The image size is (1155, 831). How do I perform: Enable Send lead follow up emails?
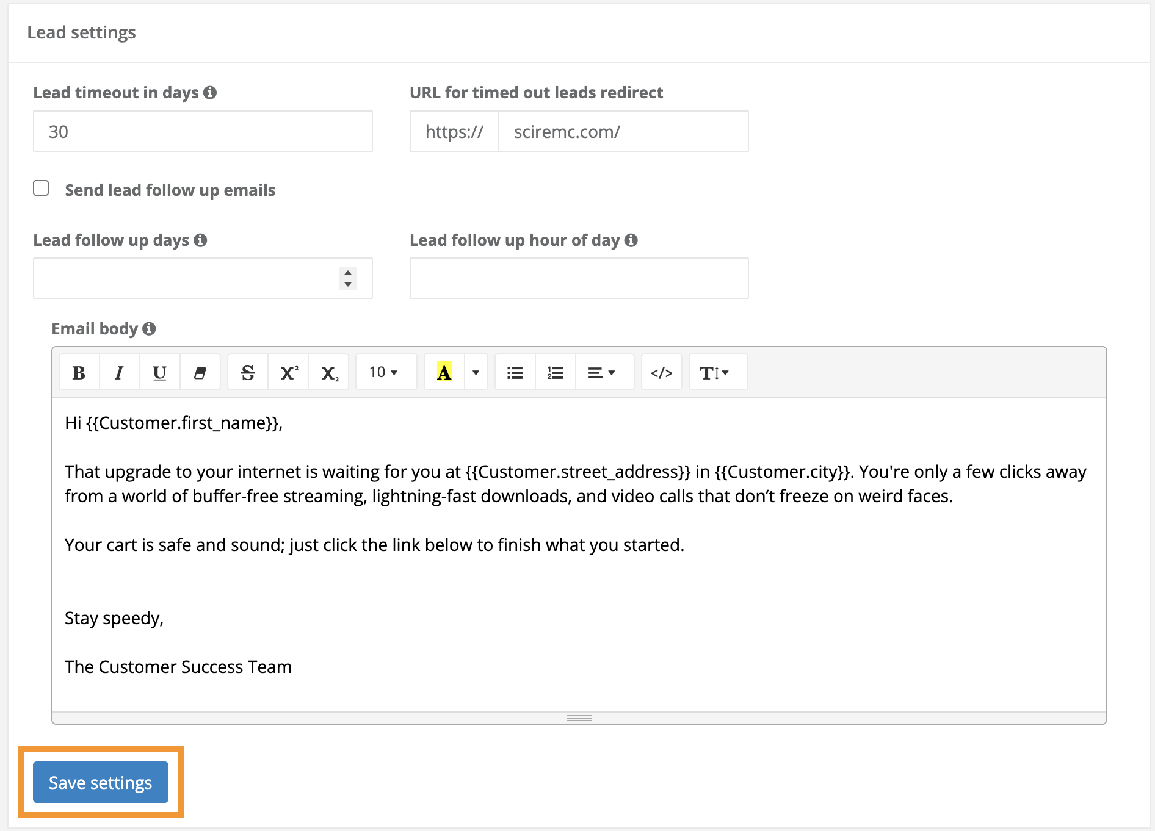tap(41, 189)
